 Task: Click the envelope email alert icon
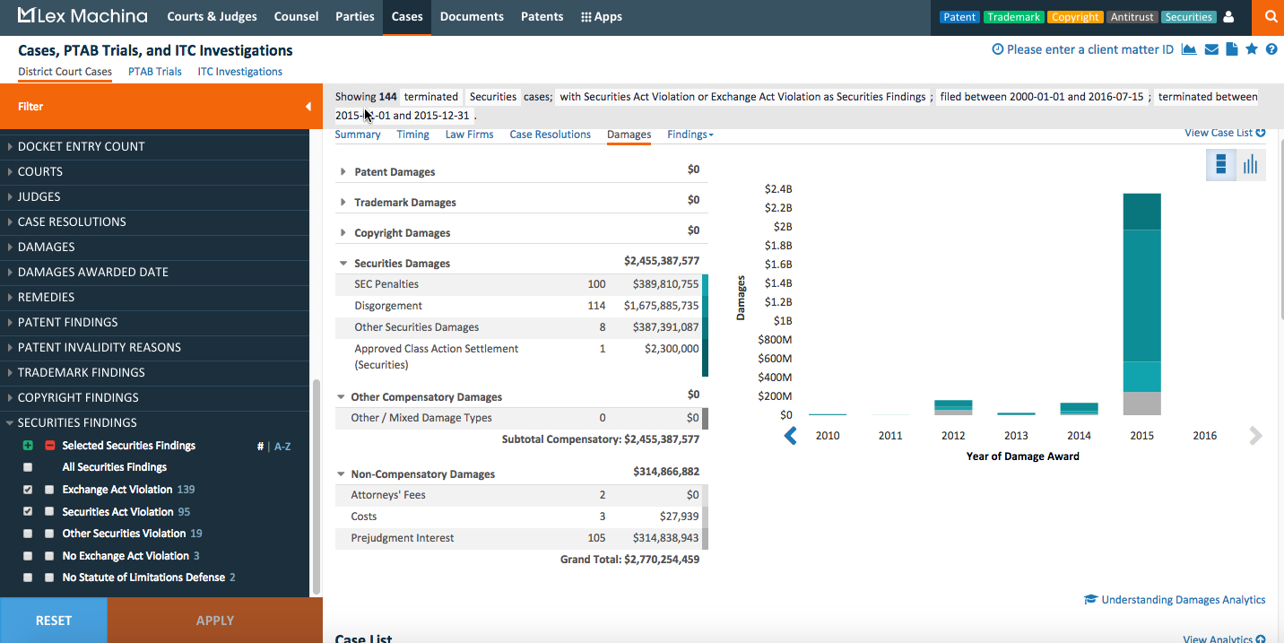pos(1211,49)
